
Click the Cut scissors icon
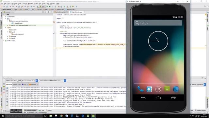16,7
